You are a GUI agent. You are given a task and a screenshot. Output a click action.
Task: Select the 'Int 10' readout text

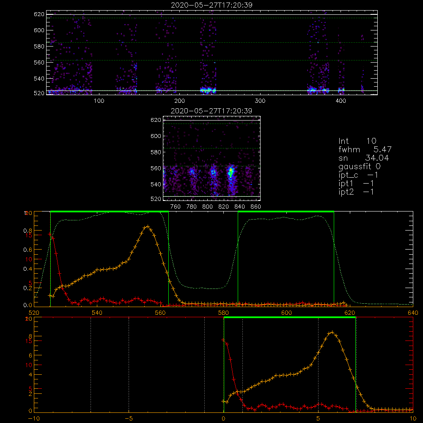[357, 141]
